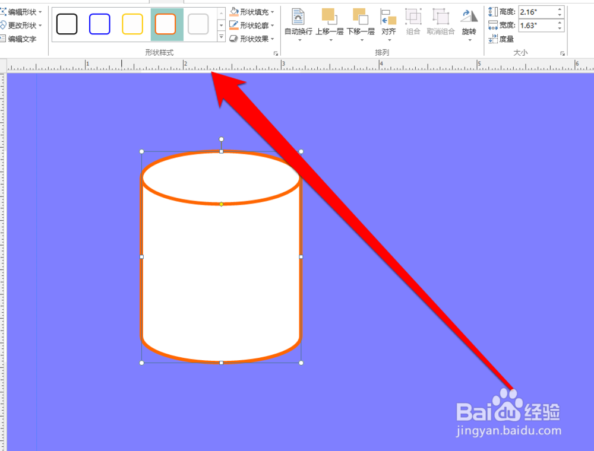Click the Ungroup (取消组合) icon
Screen dimensions: 594x451
click(441, 16)
